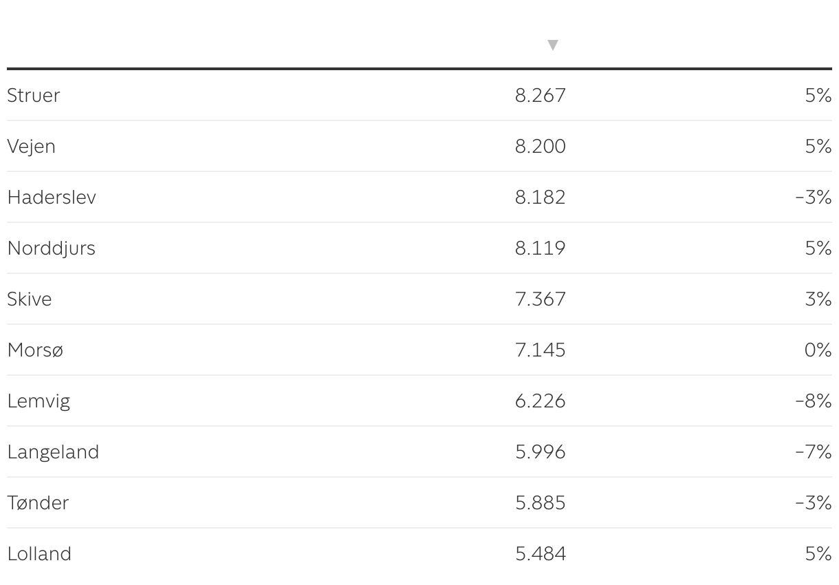The width and height of the screenshot is (839, 585).
Task: Click on Norddjurs in the table
Action: 52,248
